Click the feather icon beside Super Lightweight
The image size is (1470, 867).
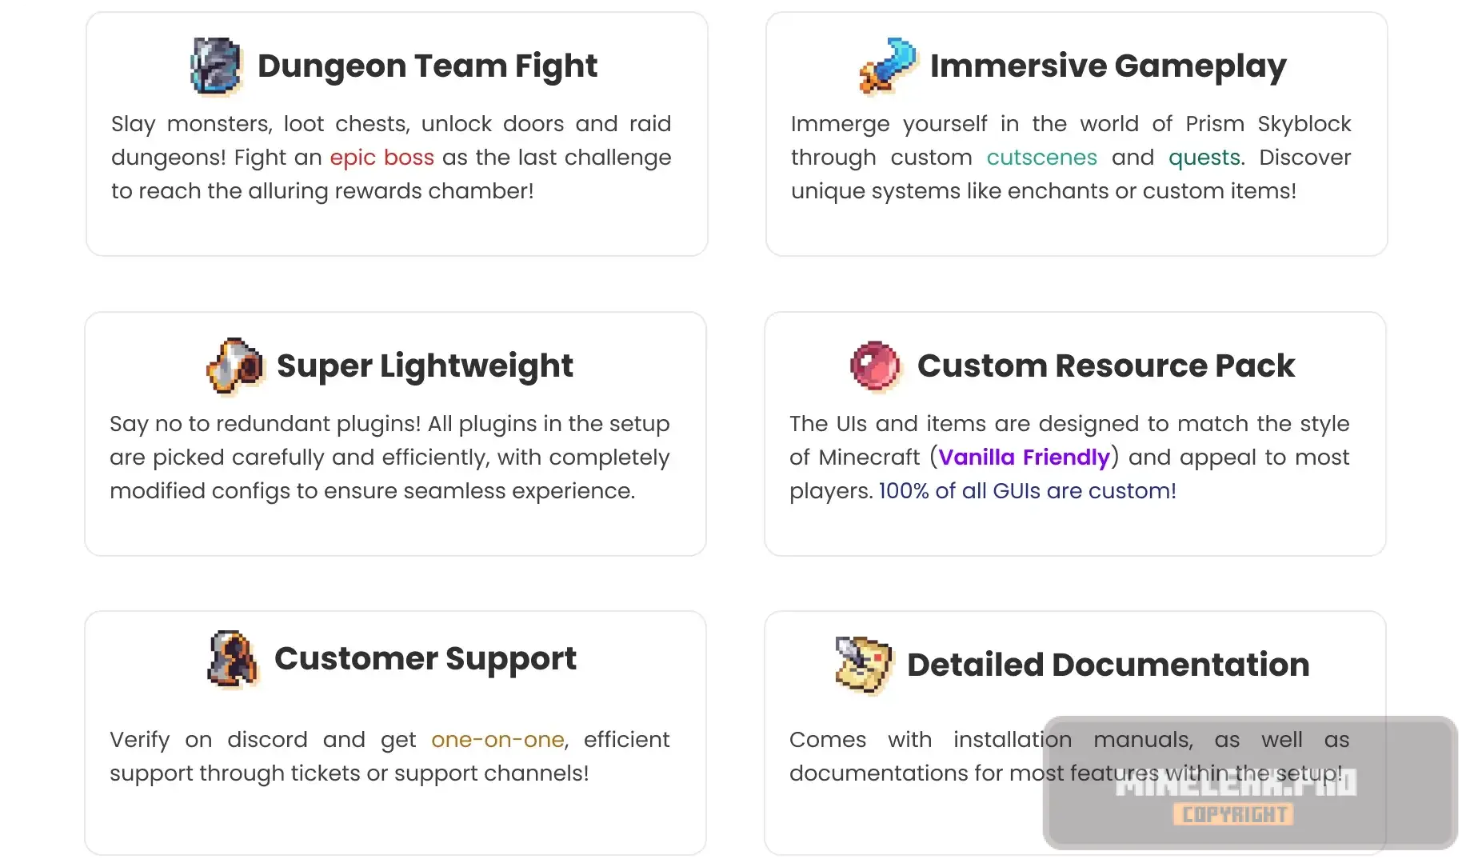coord(235,366)
